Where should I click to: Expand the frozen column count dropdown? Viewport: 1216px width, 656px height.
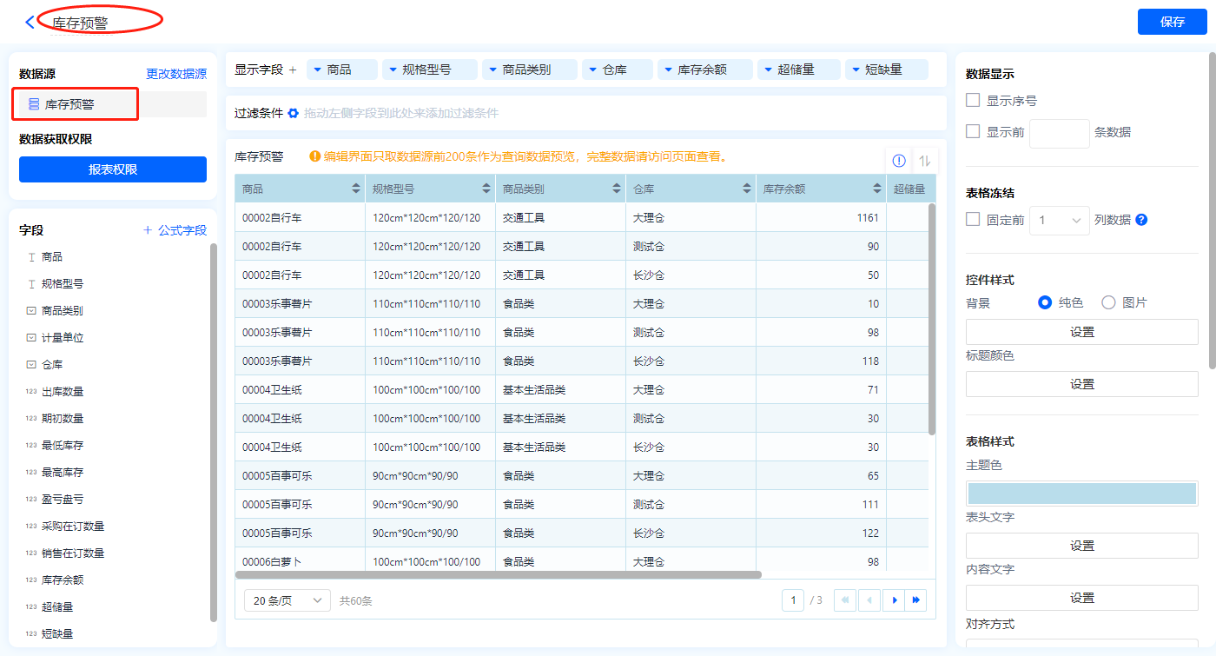(x=1060, y=221)
